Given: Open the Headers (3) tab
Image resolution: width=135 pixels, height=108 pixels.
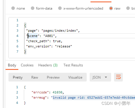Looking at the screenshot, I should tap(48, 65).
